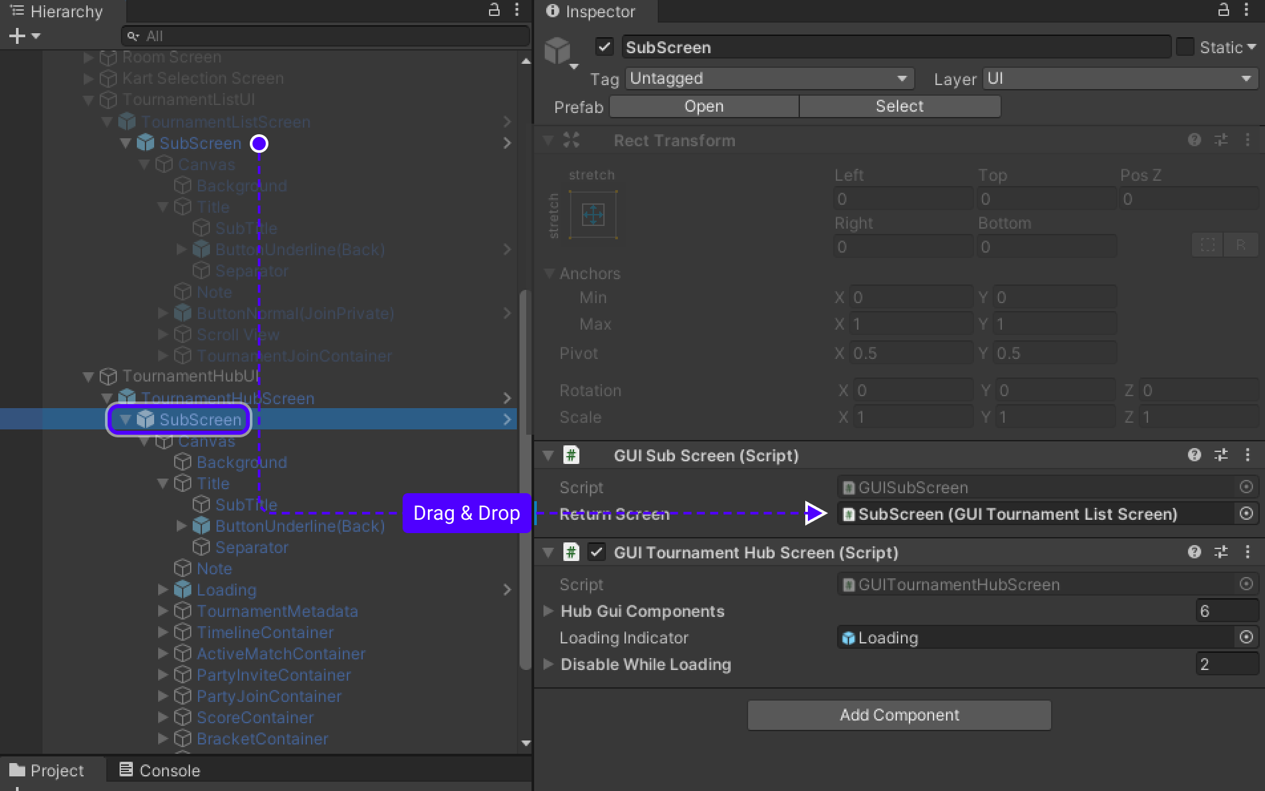Enable the Static checkbox
Viewport: 1265px width, 791px height.
[1185, 47]
